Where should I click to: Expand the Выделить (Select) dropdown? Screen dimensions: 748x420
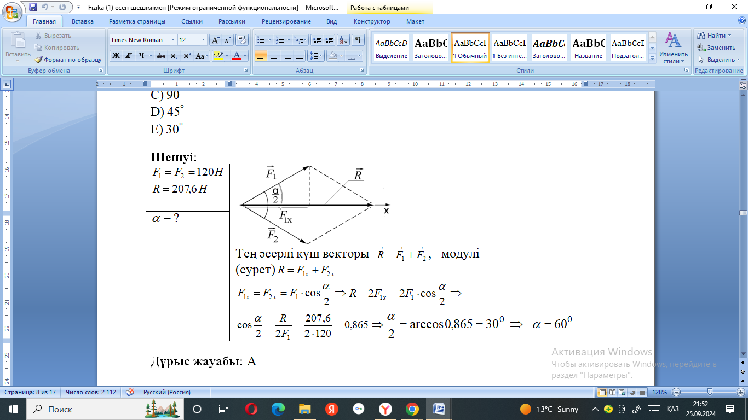coord(739,60)
